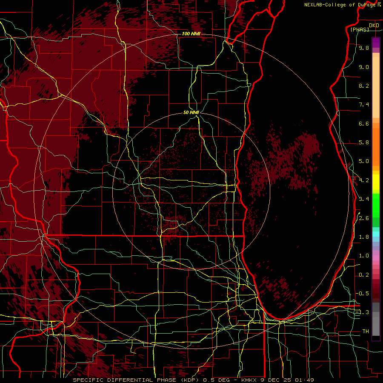Viewport: 383px width, 383px height.
Task: Click the 3.4 value on the scale
Action: (x=364, y=199)
